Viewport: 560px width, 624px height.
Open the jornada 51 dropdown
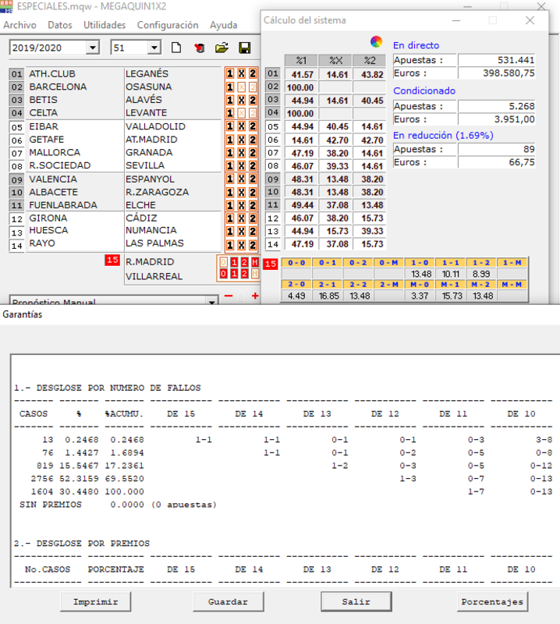[x=154, y=48]
